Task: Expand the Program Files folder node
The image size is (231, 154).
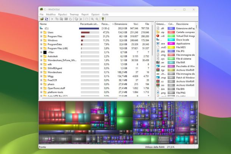Action: coord(41,36)
